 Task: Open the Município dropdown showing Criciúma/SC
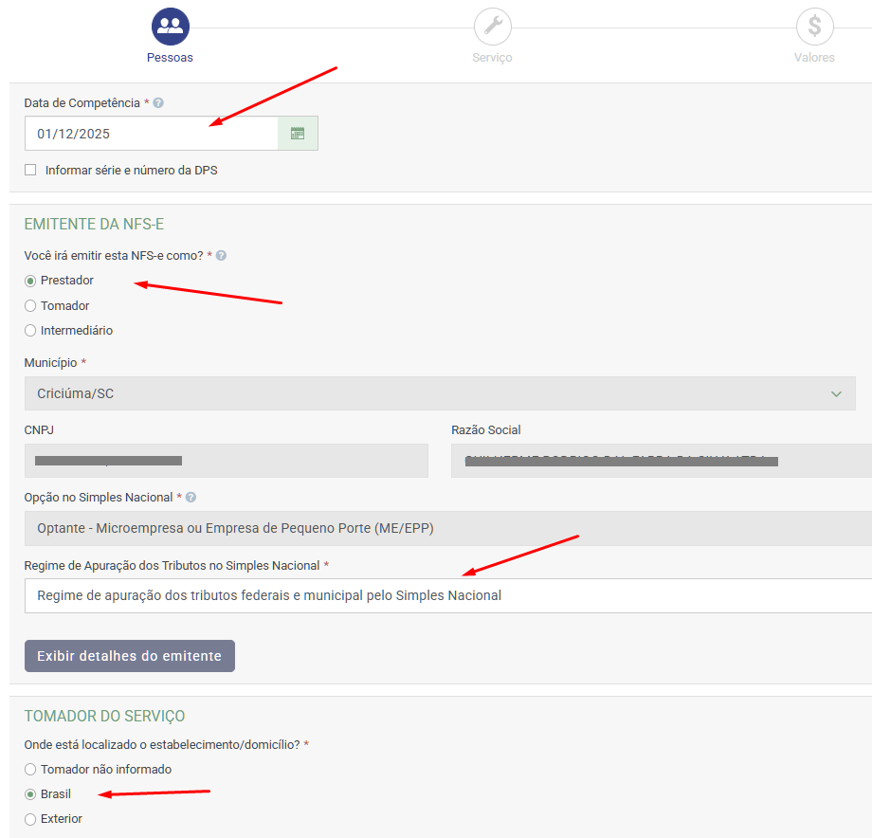[439, 393]
